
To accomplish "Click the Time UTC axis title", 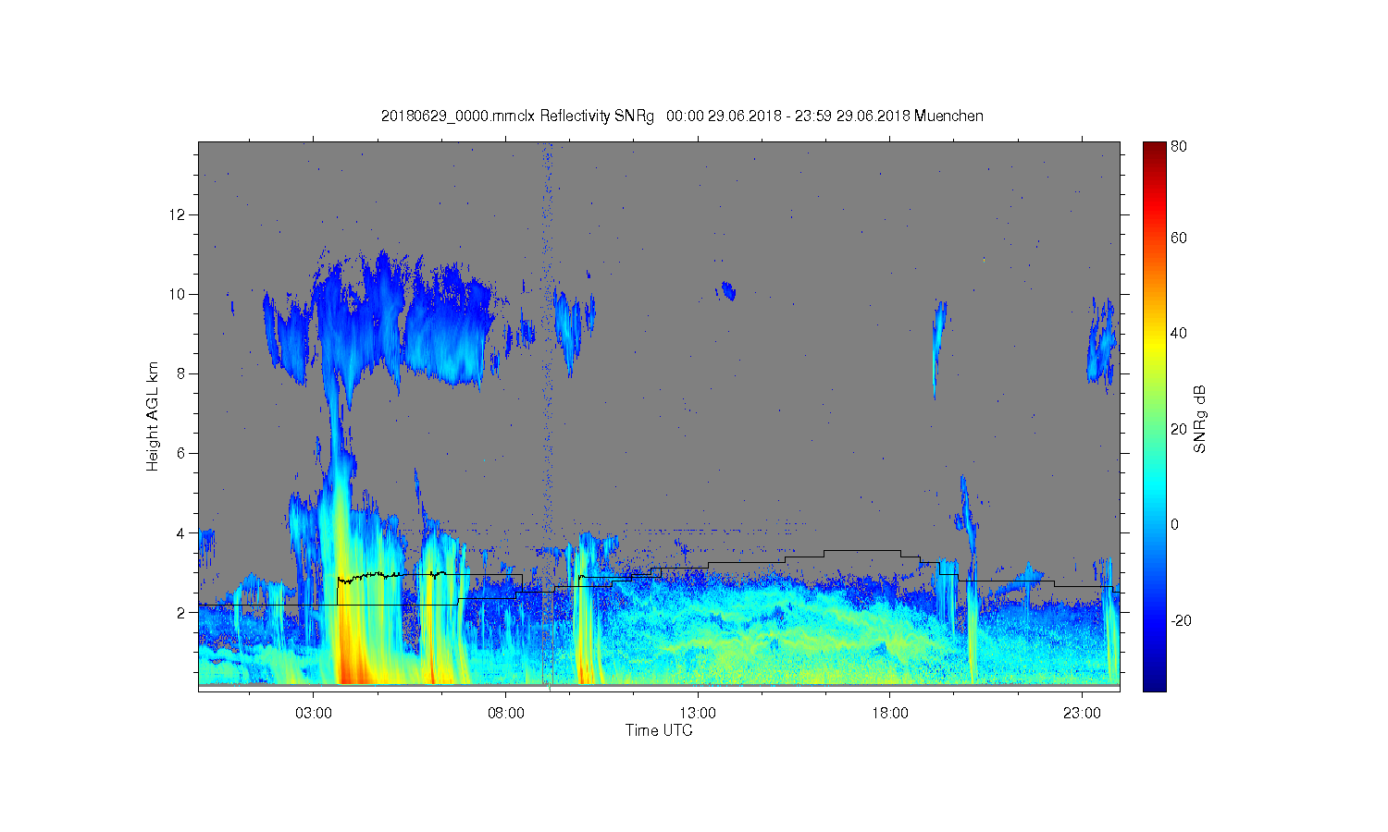I will pos(659,730).
